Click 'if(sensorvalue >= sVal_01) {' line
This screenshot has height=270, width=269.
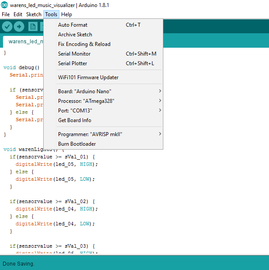[52, 157]
